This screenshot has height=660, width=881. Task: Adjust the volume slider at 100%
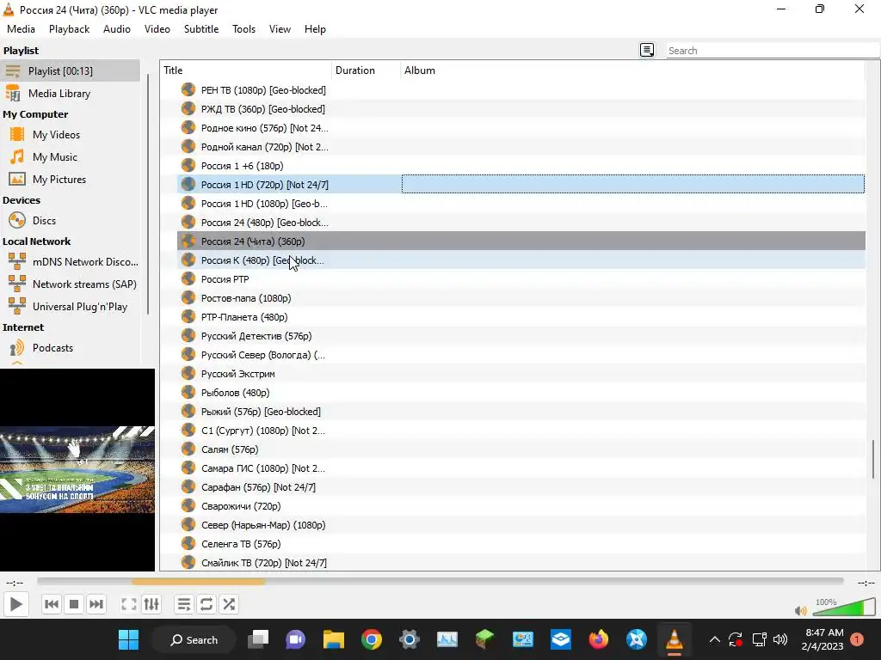[x=845, y=607]
